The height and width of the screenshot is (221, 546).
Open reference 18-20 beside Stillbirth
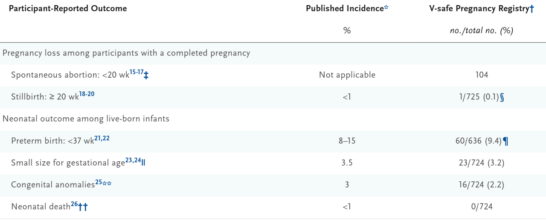87,94
